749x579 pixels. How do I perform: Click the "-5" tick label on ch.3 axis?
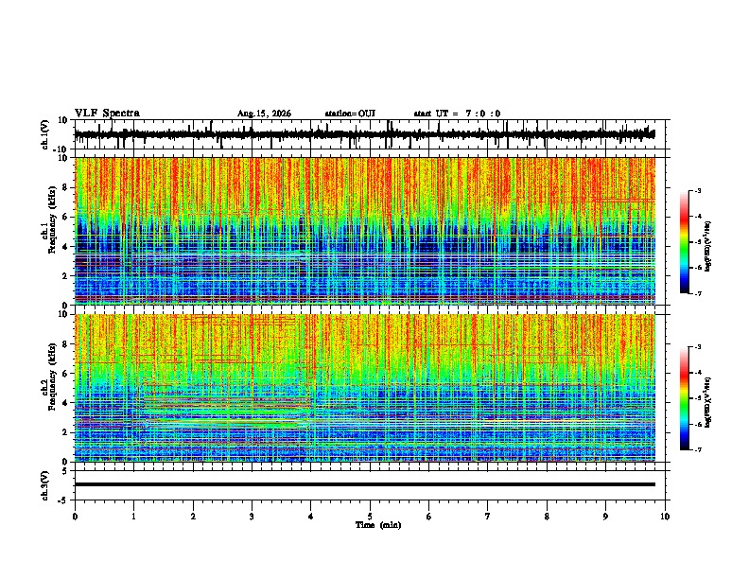click(63, 500)
